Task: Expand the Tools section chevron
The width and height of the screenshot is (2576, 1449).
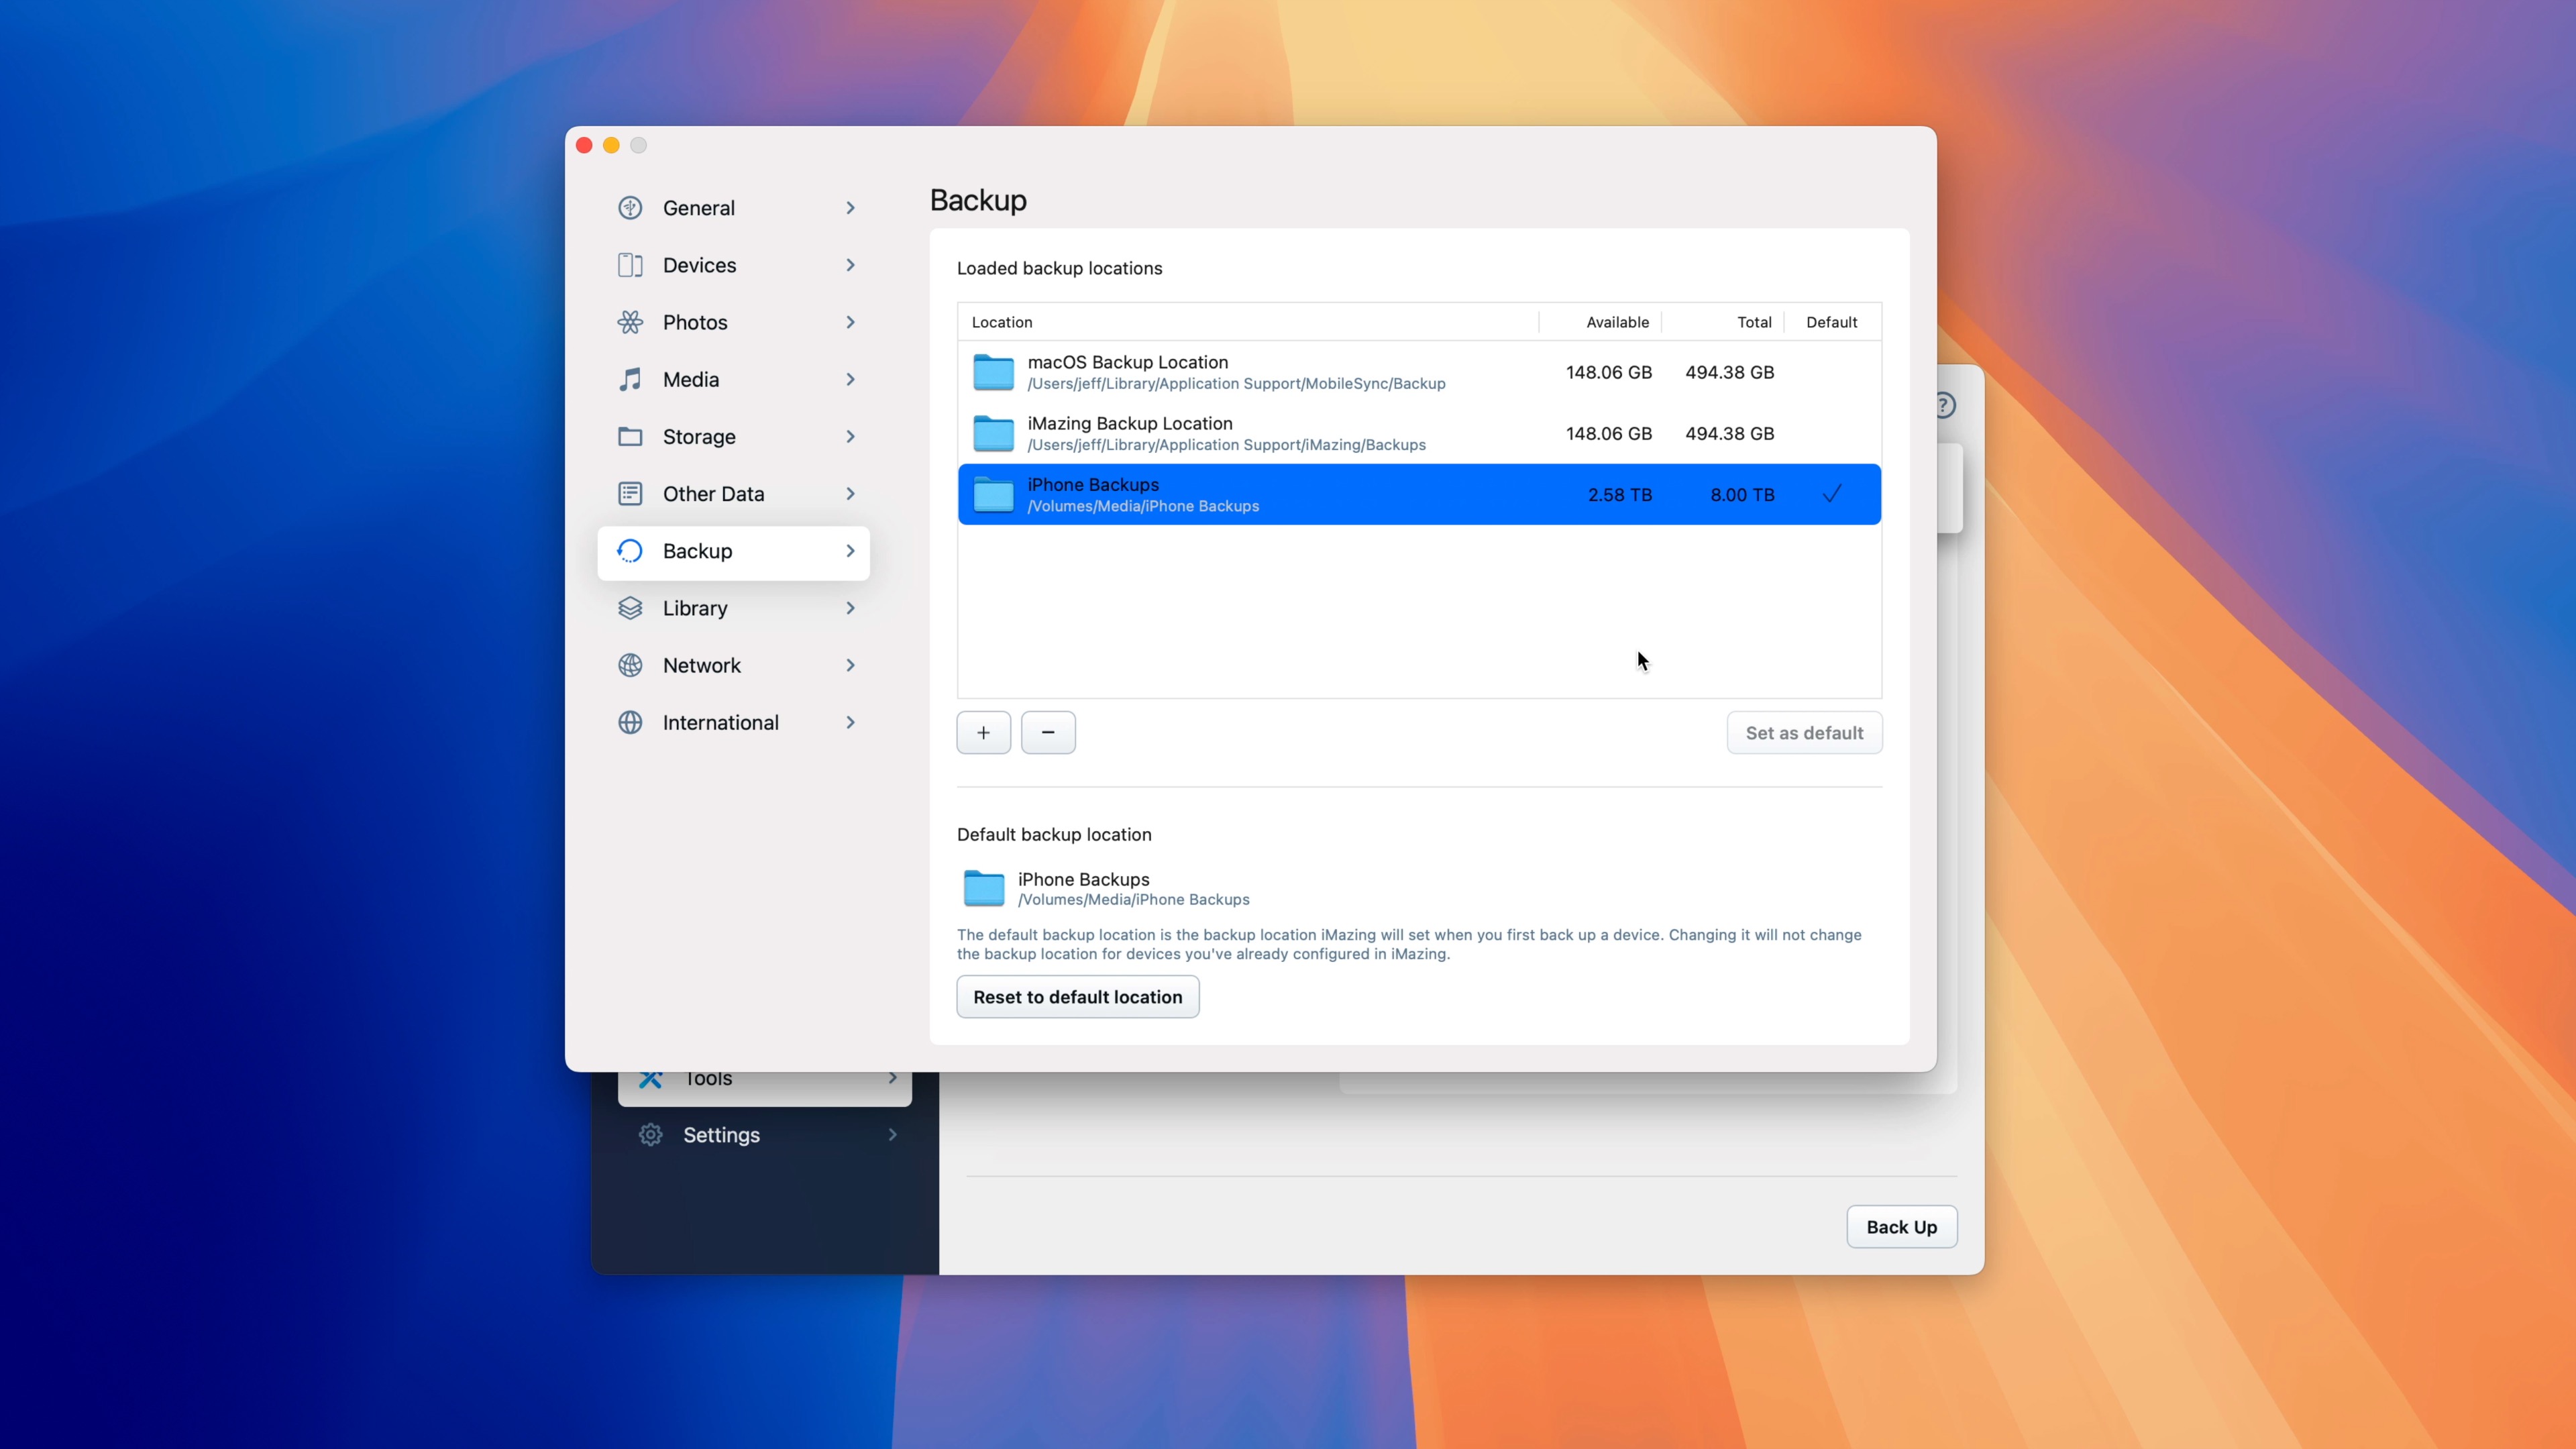Action: pos(891,1078)
